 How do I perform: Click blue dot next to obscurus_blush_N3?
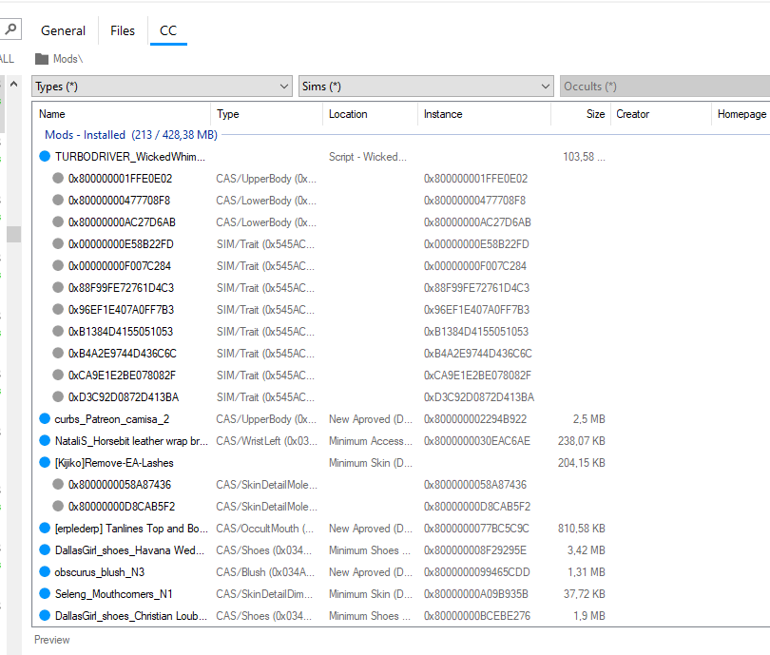[x=45, y=572]
